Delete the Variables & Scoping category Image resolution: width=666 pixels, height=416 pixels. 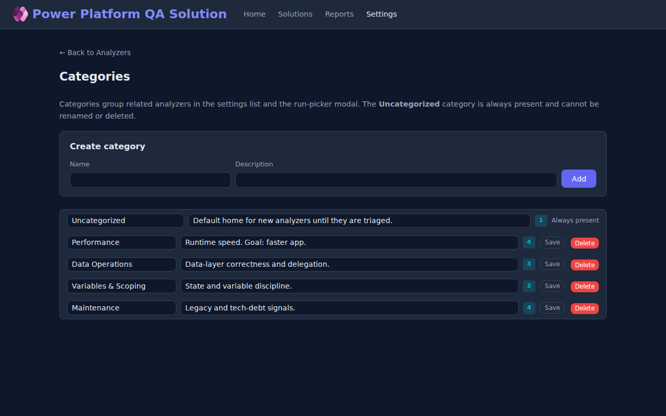click(584, 287)
